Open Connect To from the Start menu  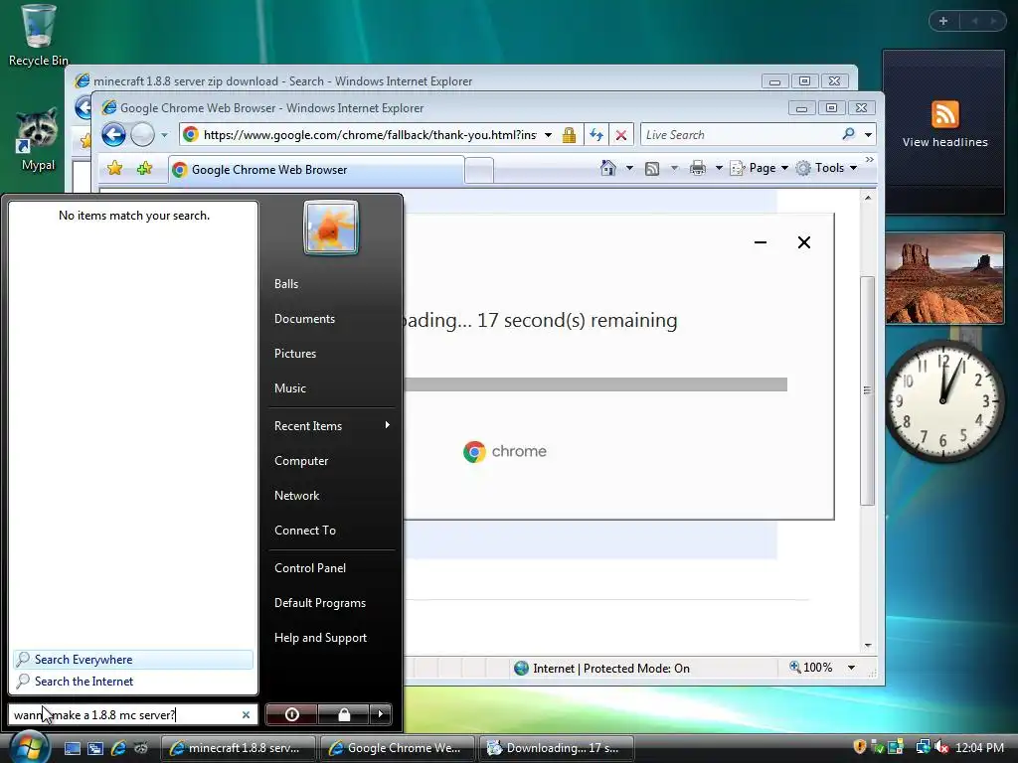pos(305,531)
